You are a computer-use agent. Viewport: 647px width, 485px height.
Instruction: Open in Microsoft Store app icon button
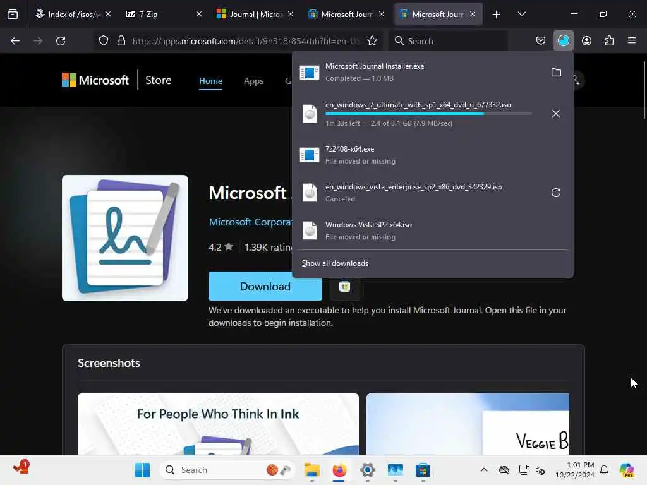point(345,286)
